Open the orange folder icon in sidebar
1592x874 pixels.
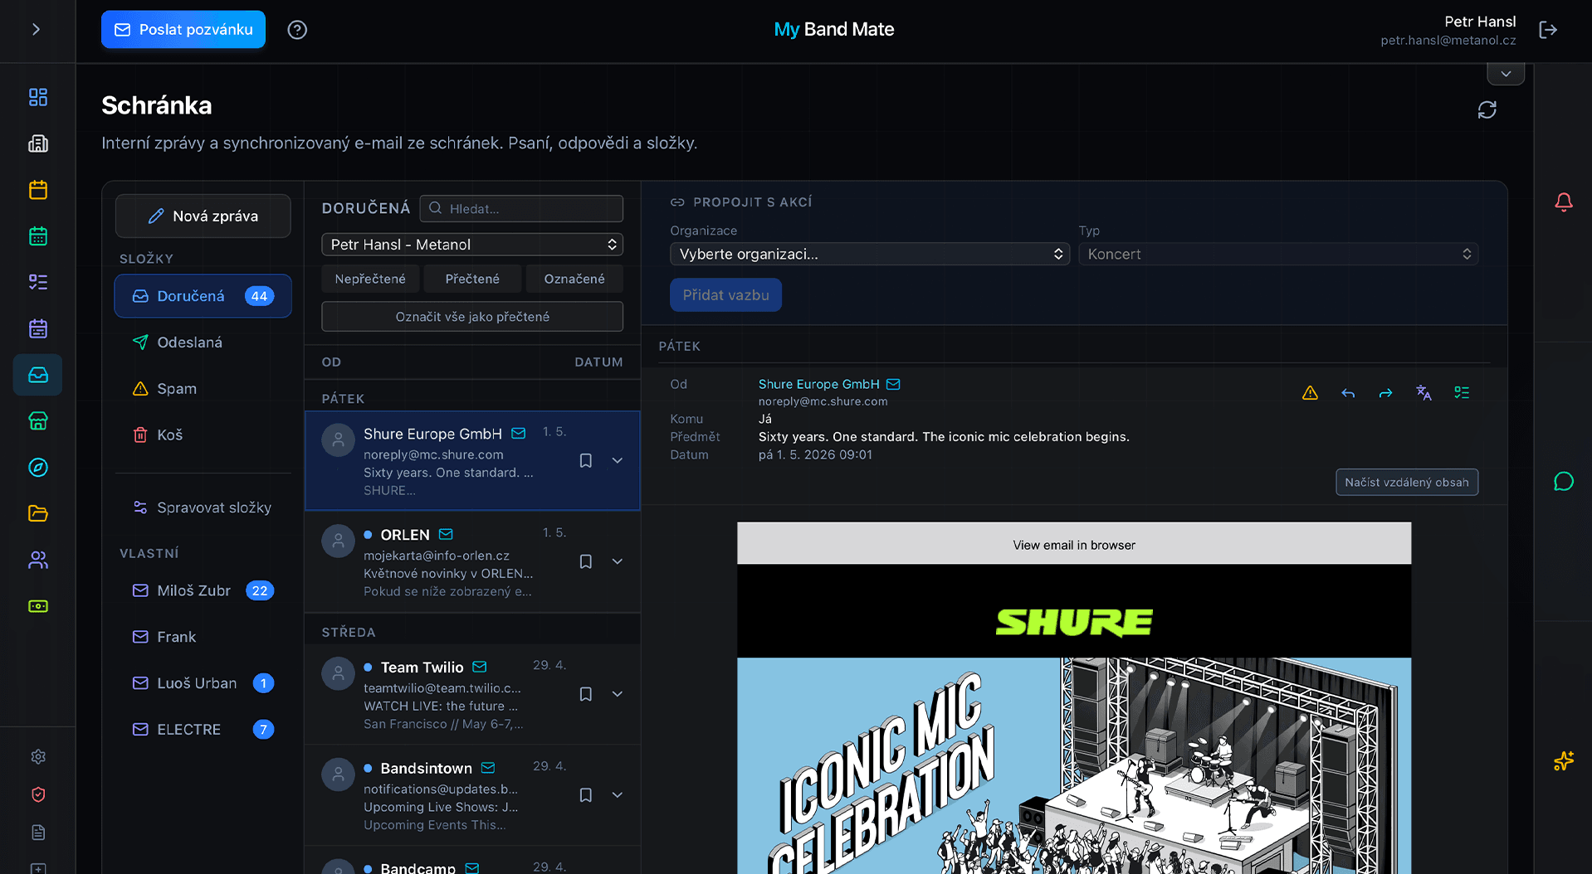(x=38, y=513)
